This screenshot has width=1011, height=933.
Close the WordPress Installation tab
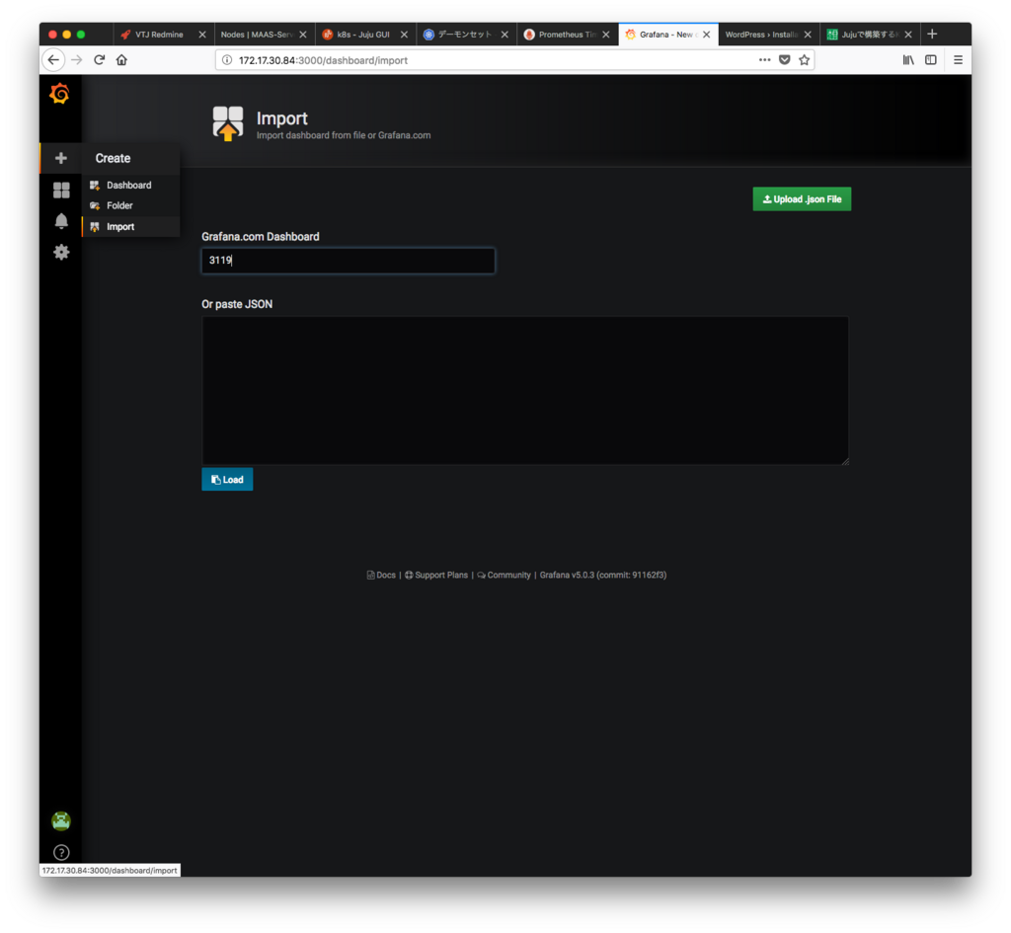point(808,35)
